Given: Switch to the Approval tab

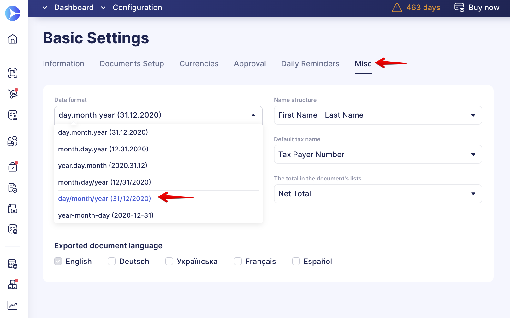Looking at the screenshot, I should coord(250,64).
